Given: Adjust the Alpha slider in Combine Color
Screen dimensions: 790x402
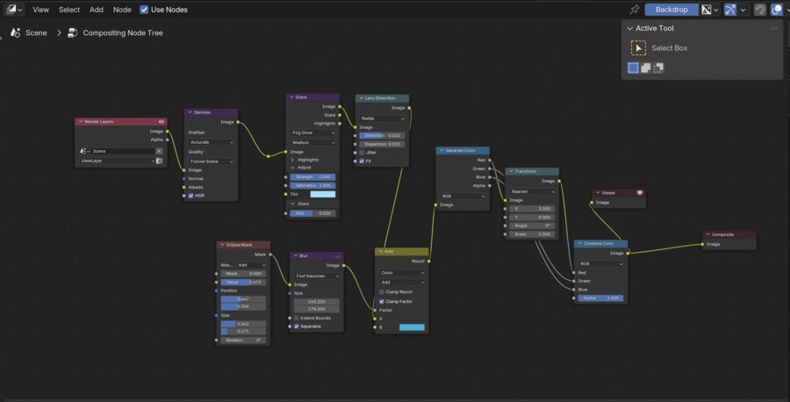Looking at the screenshot, I should 600,298.
